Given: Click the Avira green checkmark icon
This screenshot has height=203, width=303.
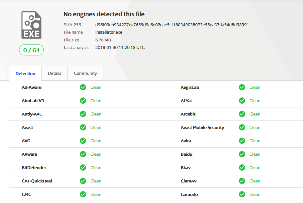Looking at the screenshot, I should point(242,141).
